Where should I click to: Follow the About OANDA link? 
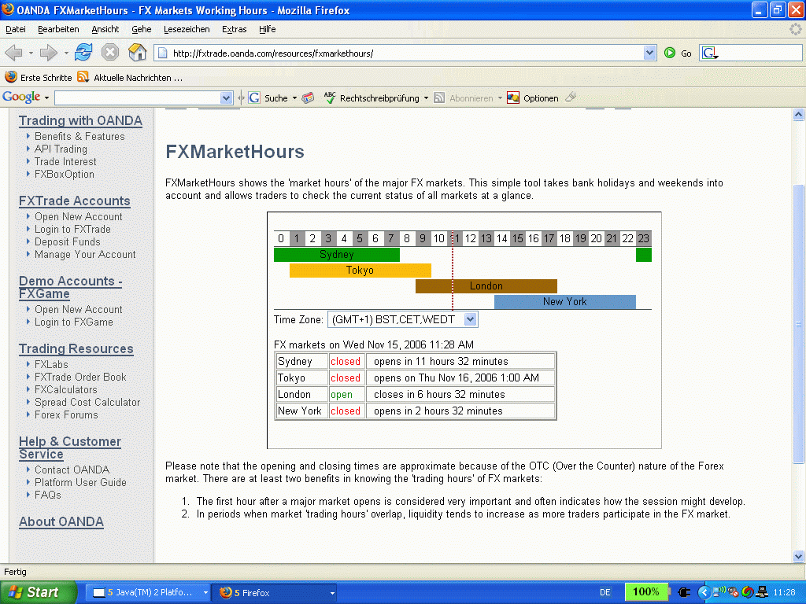tap(61, 522)
